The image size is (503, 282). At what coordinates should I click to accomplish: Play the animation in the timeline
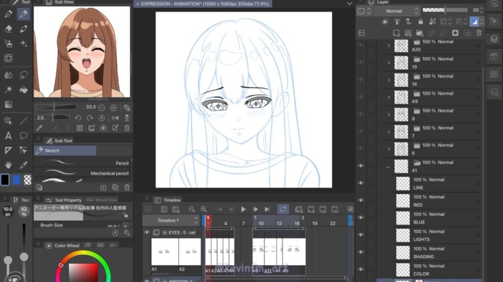click(243, 209)
